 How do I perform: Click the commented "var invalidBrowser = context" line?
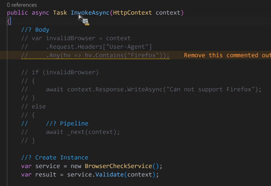click(76, 38)
